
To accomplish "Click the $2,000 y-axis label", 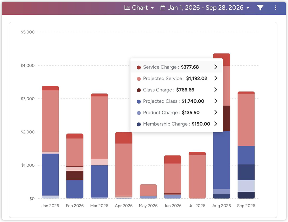I will 28,132.
